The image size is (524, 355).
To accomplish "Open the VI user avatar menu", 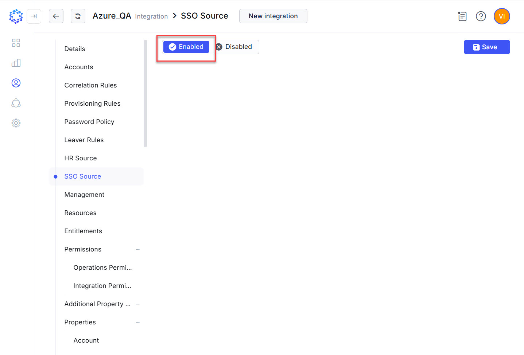I will (502, 16).
